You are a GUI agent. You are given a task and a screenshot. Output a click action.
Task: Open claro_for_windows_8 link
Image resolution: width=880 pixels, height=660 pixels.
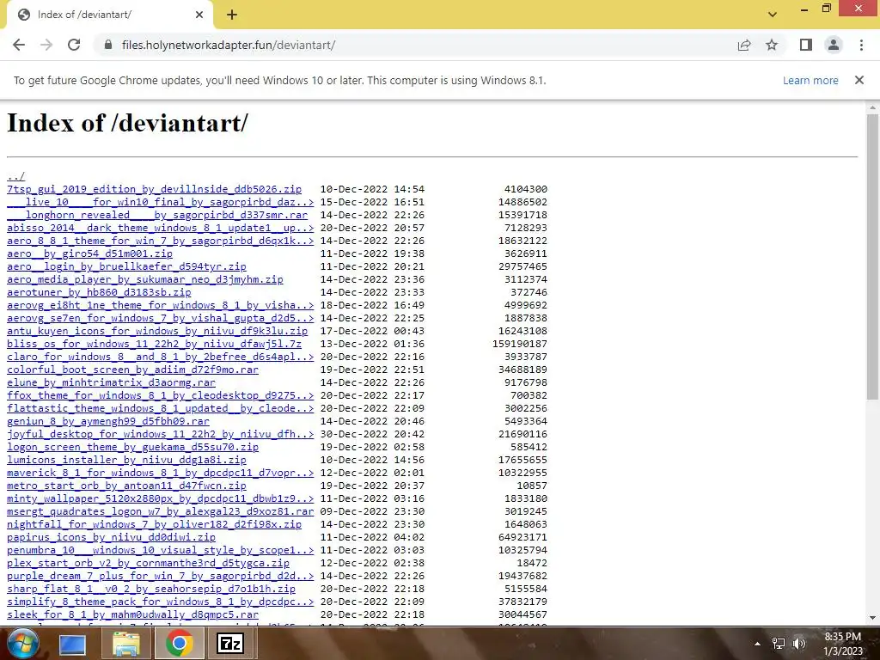pos(161,357)
